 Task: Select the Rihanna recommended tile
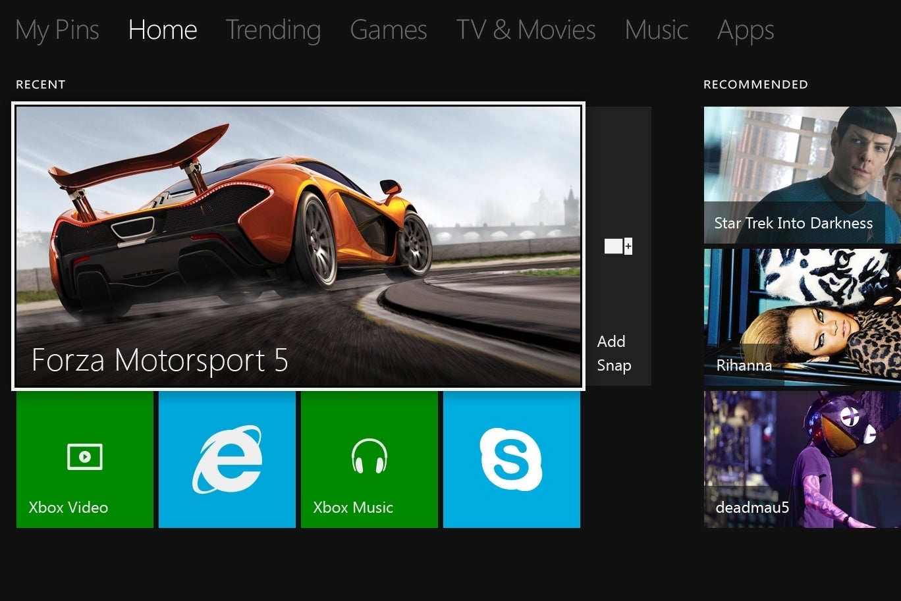point(802,317)
